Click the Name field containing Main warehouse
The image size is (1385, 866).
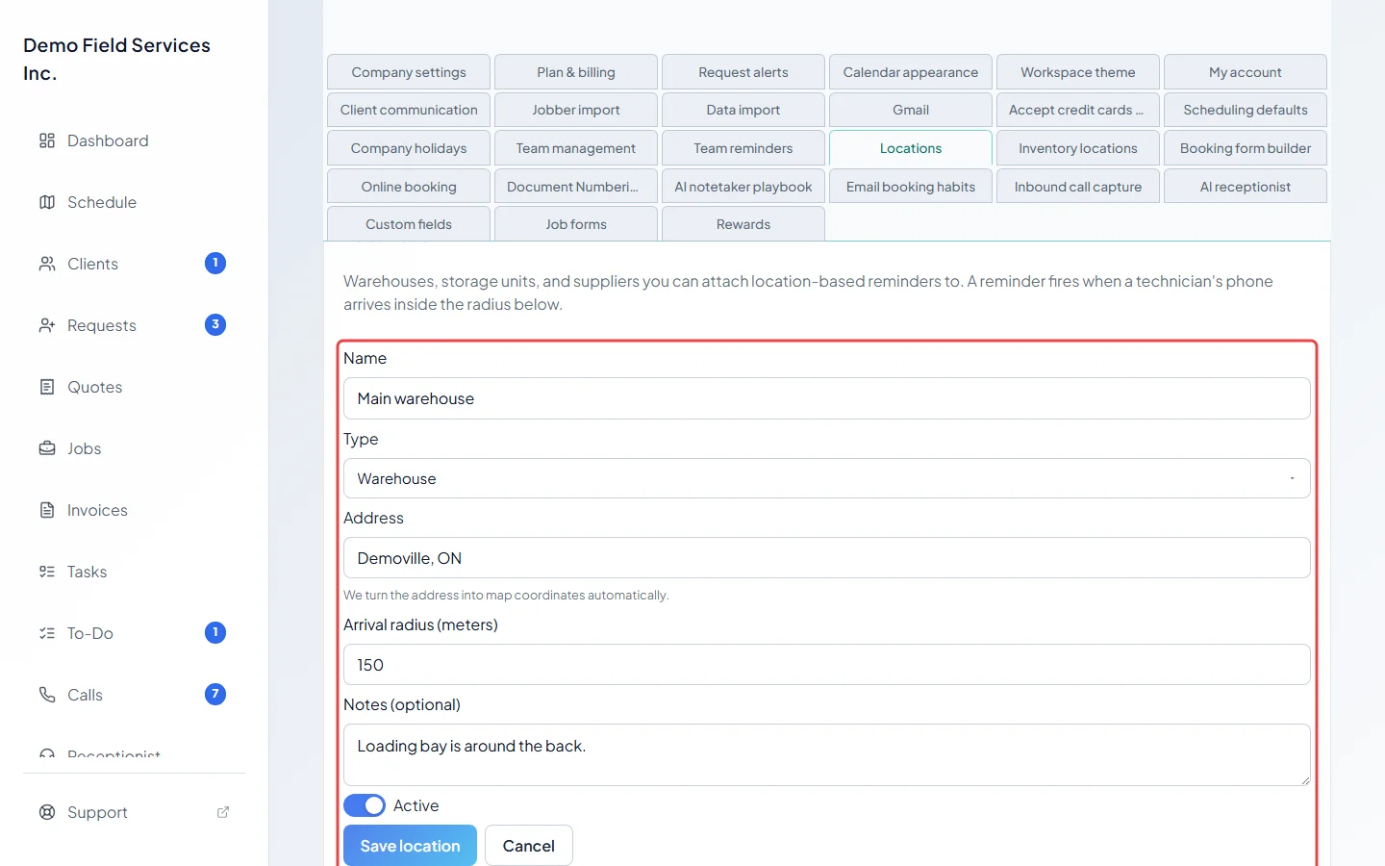[827, 398]
